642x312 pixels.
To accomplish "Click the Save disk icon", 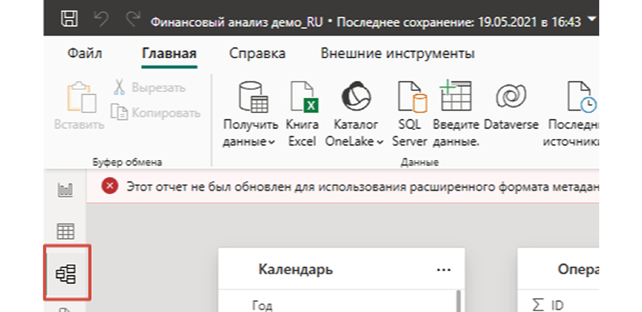I will tap(70, 20).
